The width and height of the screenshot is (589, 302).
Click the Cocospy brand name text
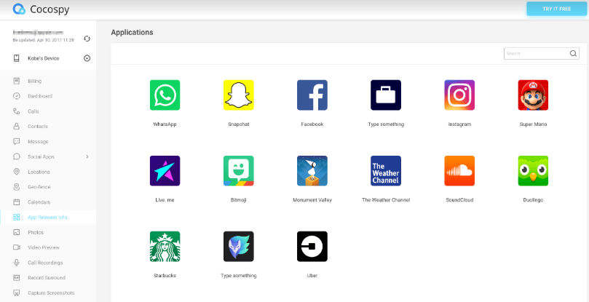tap(50, 9)
